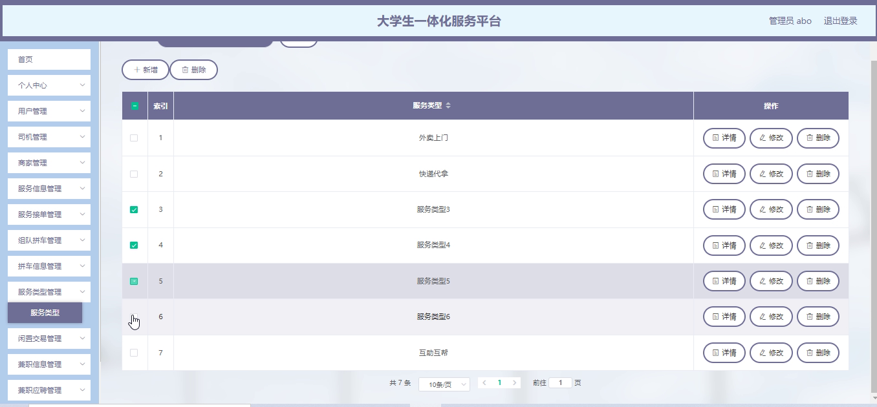
Task: Click 删除 for row 快递代拿
Action: [818, 174]
